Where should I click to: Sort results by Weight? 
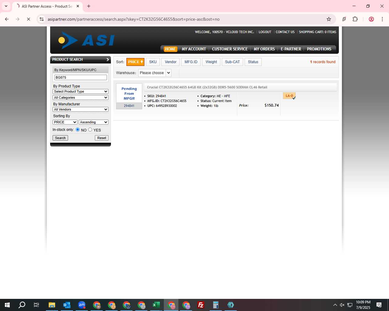pos(211,62)
